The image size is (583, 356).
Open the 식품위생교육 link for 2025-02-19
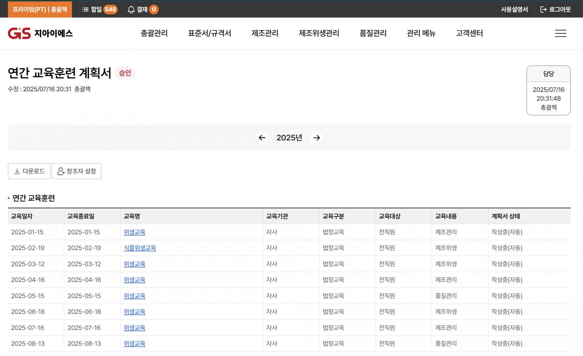click(x=140, y=248)
